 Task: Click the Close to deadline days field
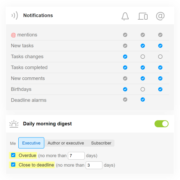point(94,165)
